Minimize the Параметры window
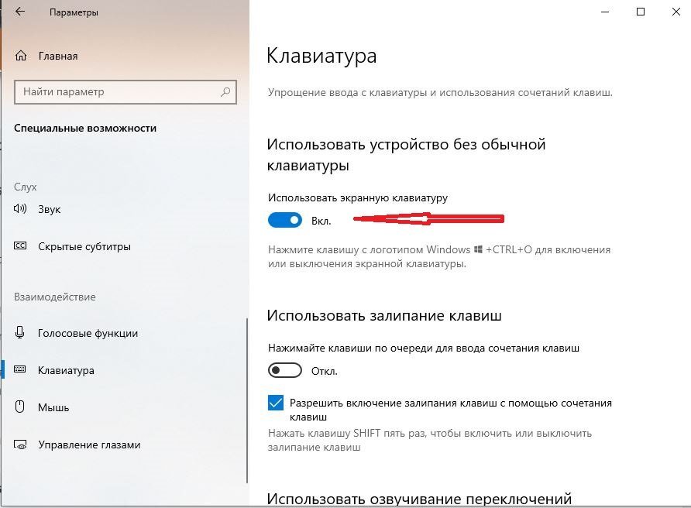This screenshot has width=691, height=508. tap(605, 12)
